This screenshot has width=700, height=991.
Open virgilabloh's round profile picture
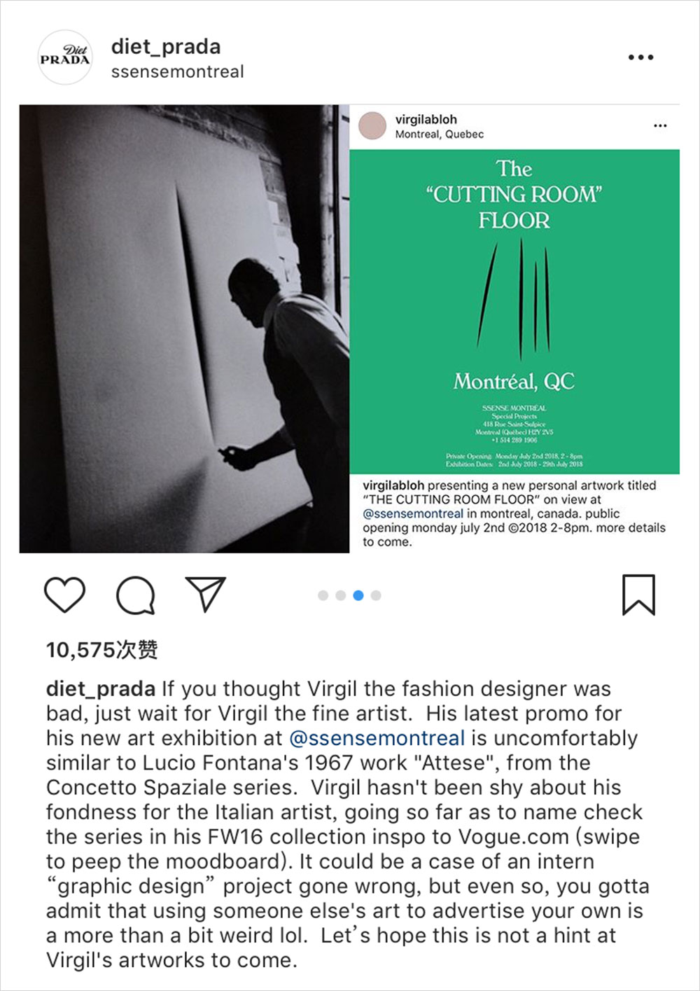[x=372, y=126]
